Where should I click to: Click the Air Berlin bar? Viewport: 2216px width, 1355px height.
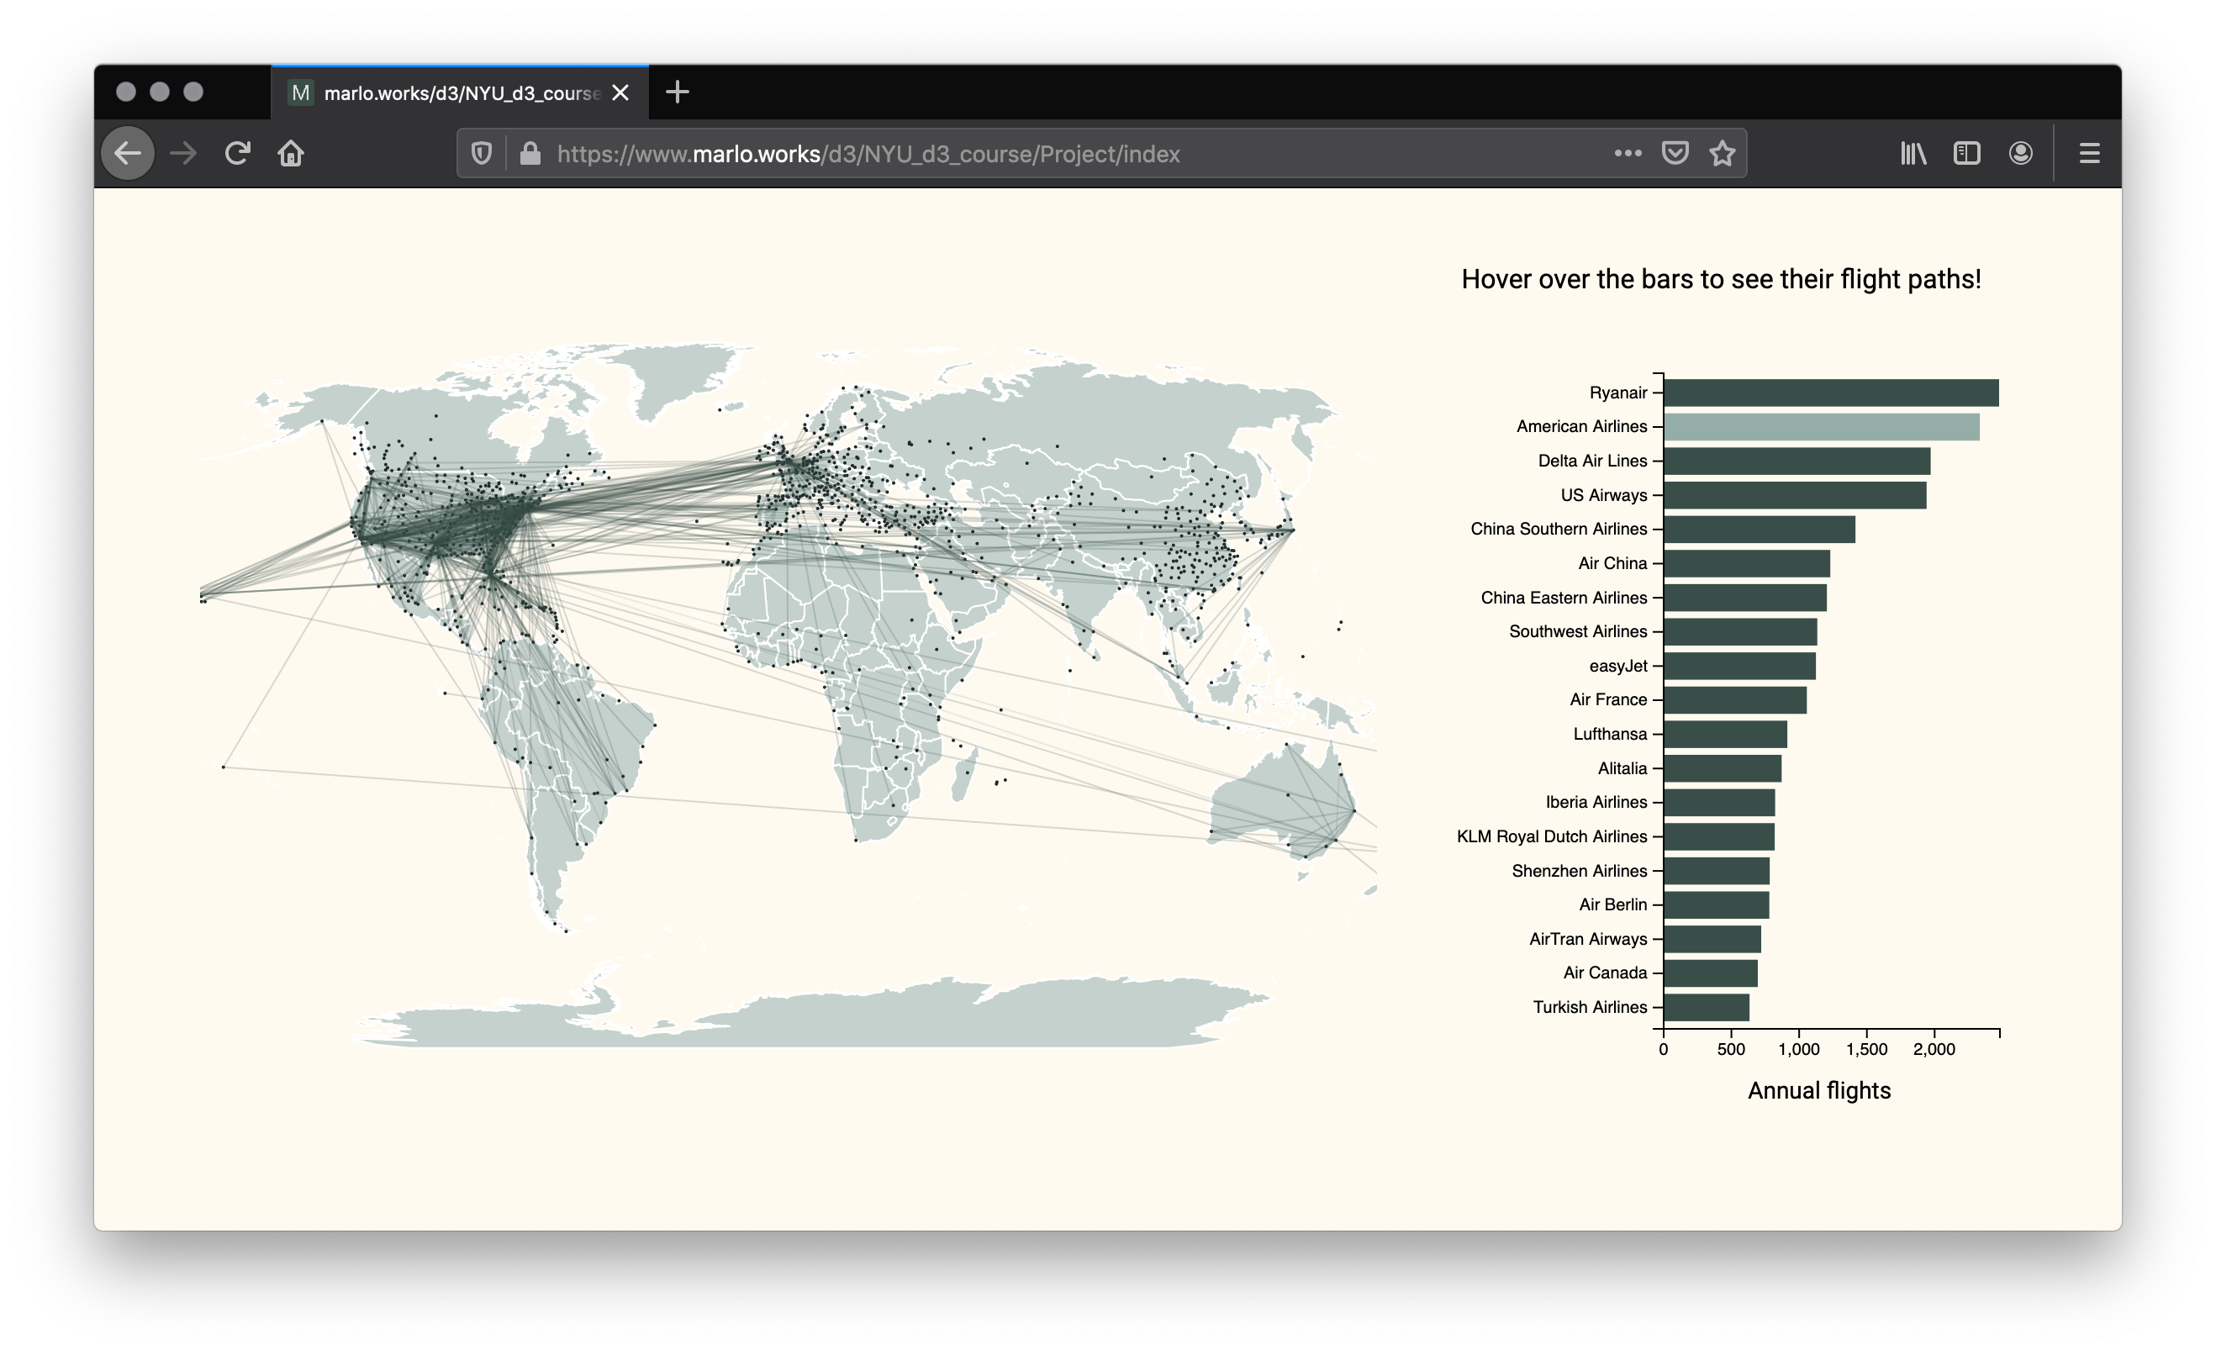[x=1717, y=905]
